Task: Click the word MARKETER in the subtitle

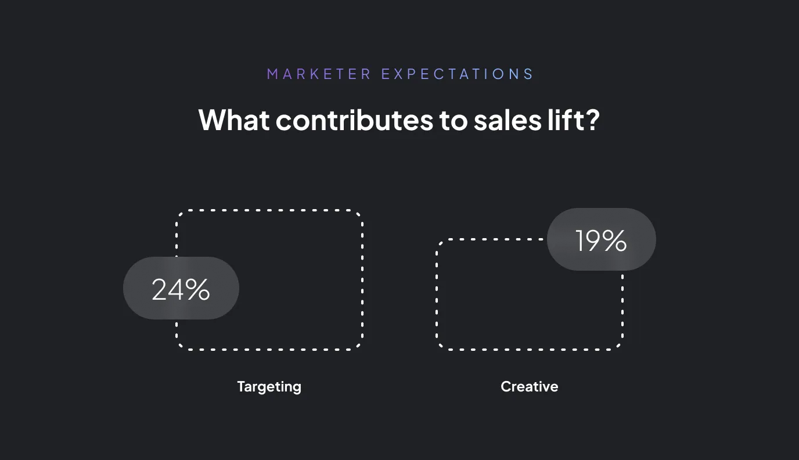Action: click(319, 74)
